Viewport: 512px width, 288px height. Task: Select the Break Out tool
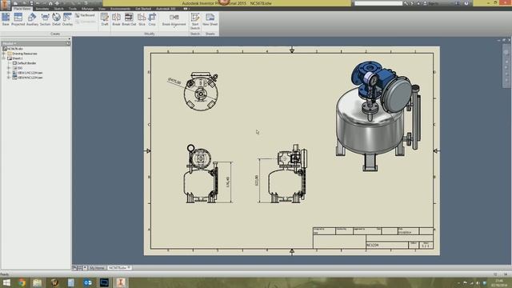coord(129,19)
